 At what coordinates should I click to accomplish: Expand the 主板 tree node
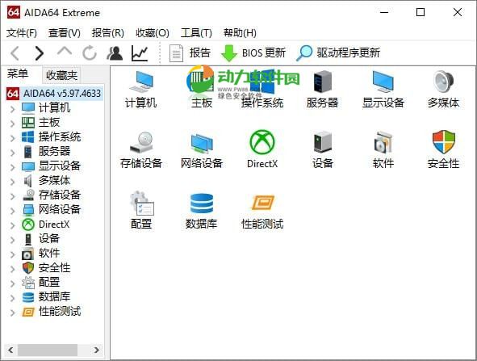tap(12, 124)
